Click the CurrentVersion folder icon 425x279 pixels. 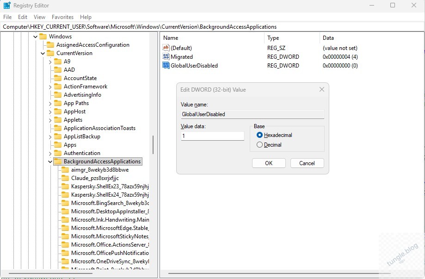(50, 53)
